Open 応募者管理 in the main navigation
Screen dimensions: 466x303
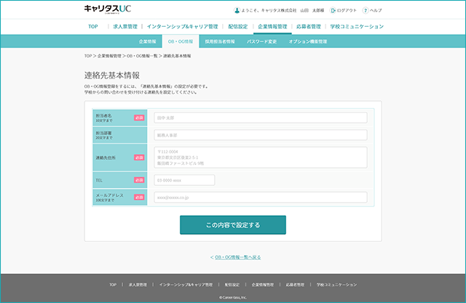[x=309, y=26]
